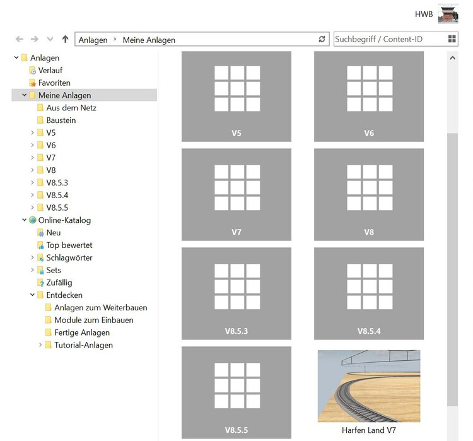Collapse the Anlagen root tree node
Image resolution: width=473 pixels, height=441 pixels.
coord(16,57)
